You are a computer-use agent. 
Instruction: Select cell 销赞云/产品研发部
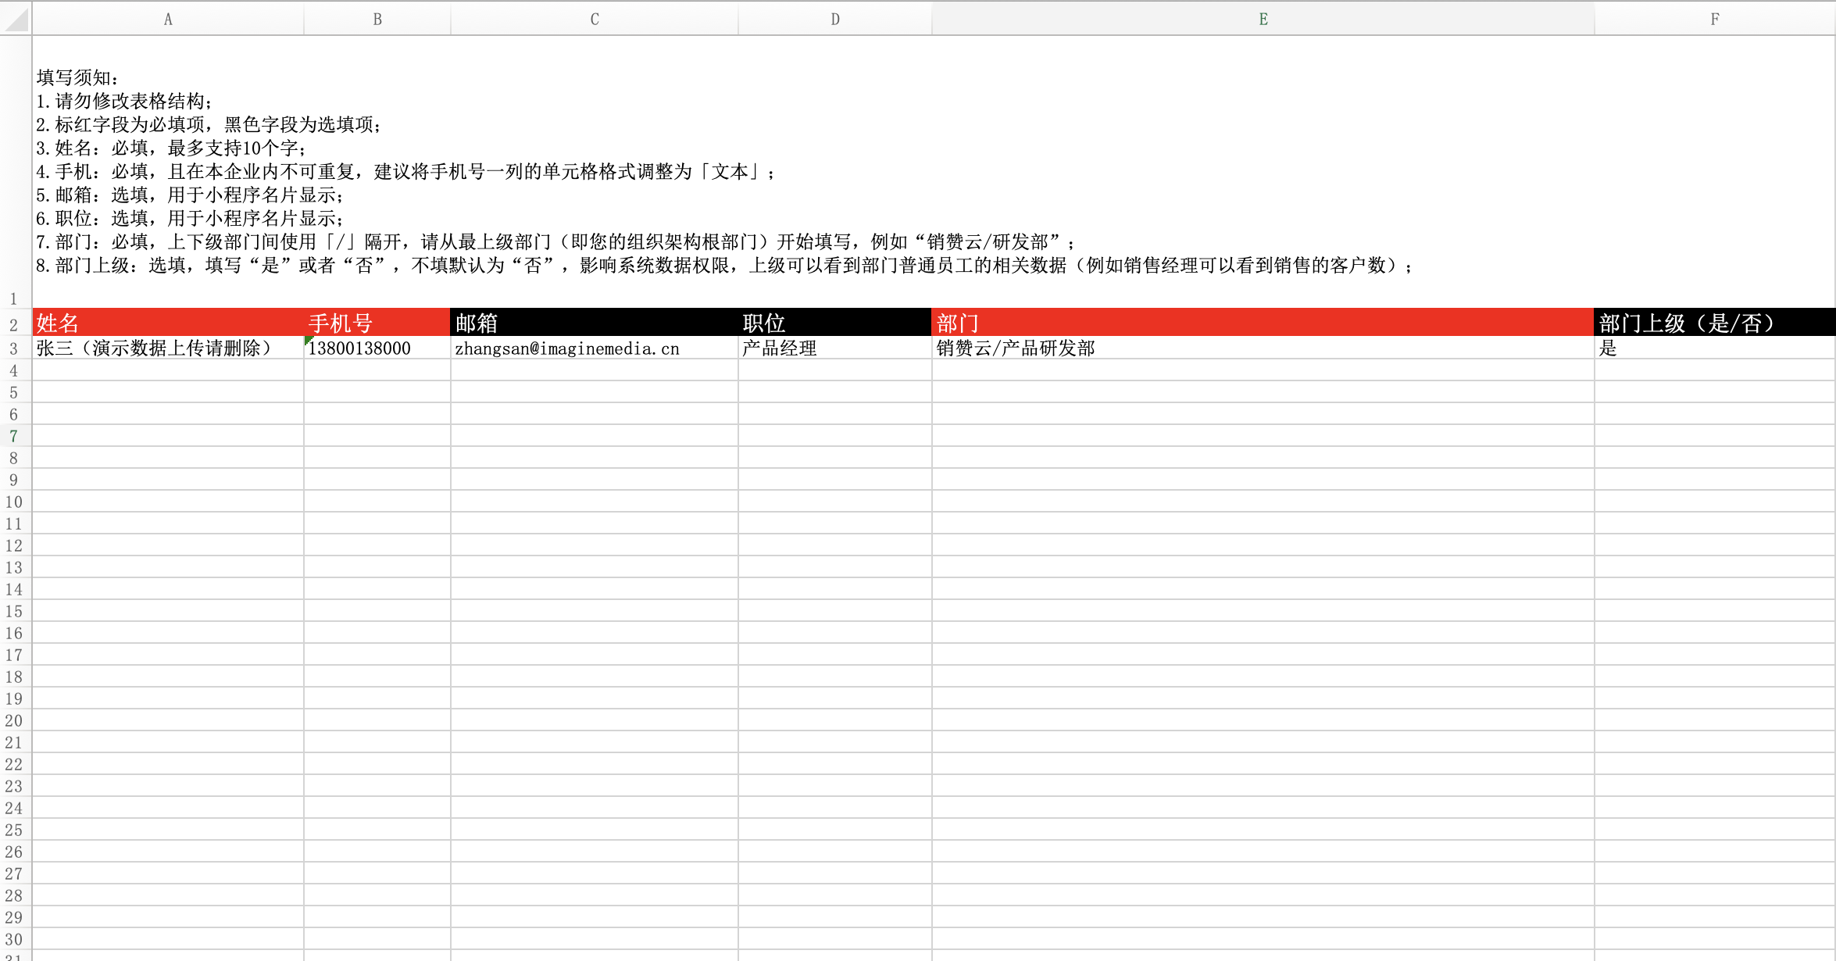[1263, 348]
